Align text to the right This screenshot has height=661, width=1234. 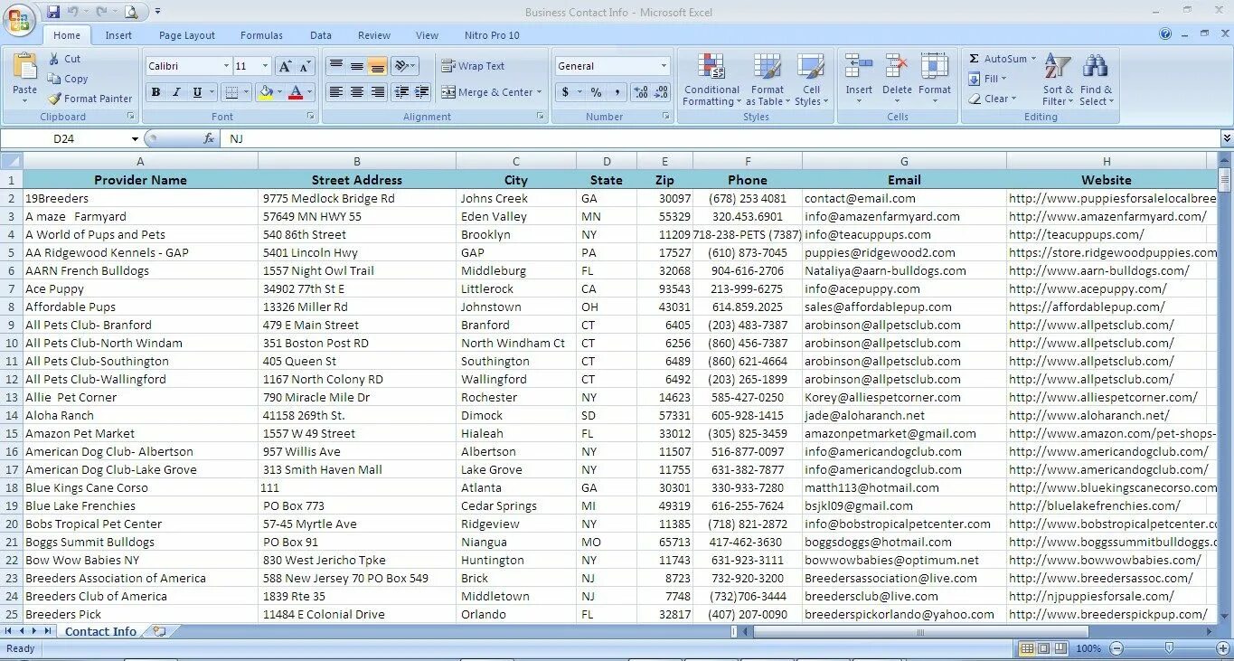378,92
